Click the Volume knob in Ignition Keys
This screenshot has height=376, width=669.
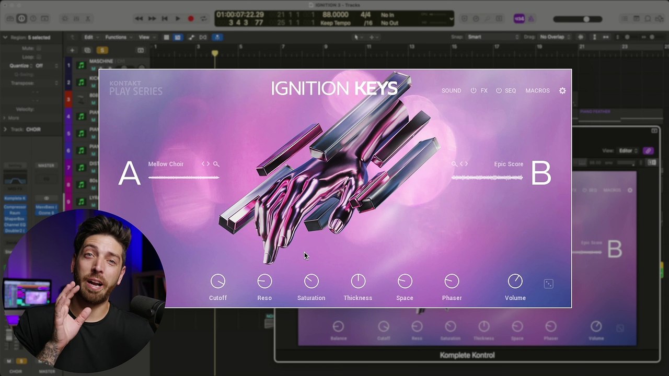[x=515, y=281]
